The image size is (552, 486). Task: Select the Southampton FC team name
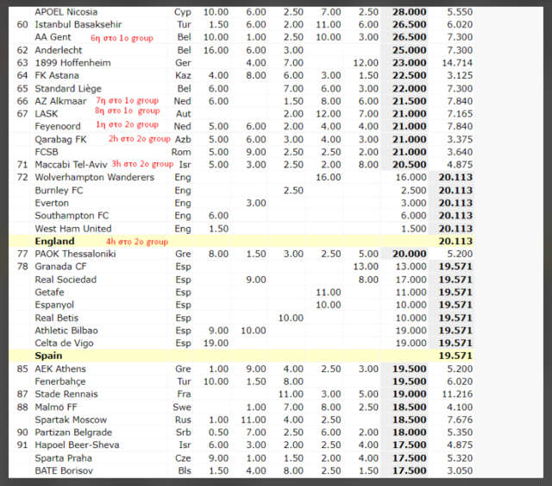coord(72,216)
